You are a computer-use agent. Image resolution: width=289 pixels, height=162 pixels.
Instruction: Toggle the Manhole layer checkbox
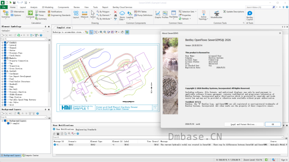click(5, 58)
